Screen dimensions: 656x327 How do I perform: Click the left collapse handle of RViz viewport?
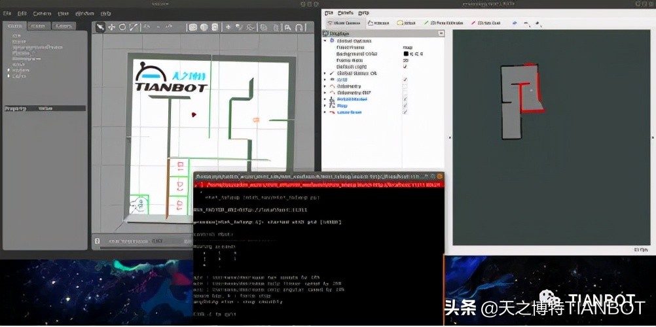point(450,137)
